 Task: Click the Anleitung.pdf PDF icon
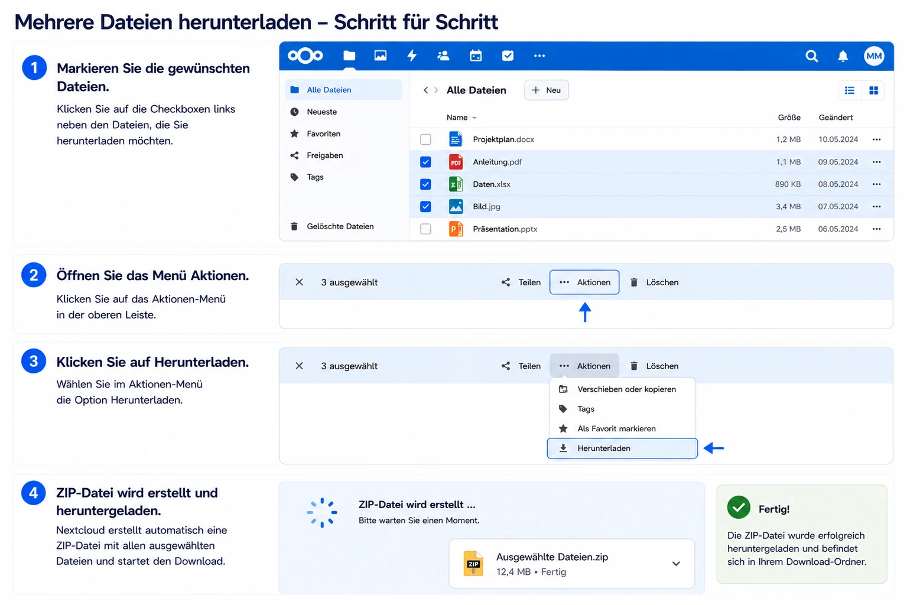[456, 162]
